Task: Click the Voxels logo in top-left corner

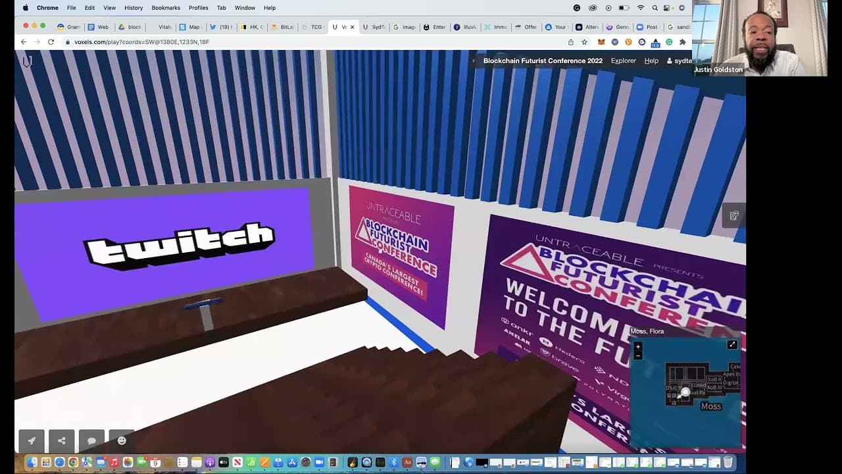Action: point(27,62)
